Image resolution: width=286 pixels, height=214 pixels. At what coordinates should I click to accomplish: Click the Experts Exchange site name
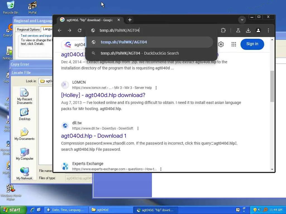coord(88,164)
